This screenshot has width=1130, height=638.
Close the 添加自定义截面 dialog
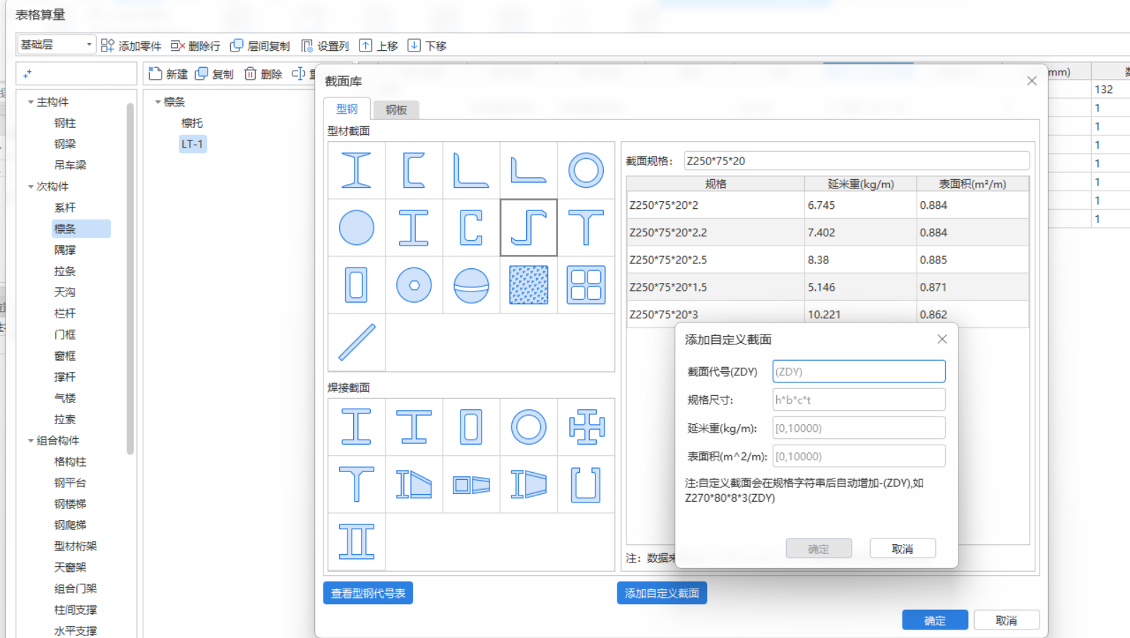click(942, 339)
